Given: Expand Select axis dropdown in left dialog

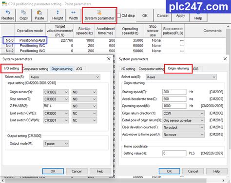Looking at the screenshot, I should [65, 77].
